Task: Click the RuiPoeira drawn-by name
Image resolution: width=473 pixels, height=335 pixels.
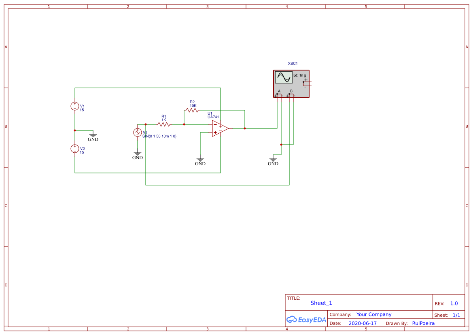Action: point(423,323)
